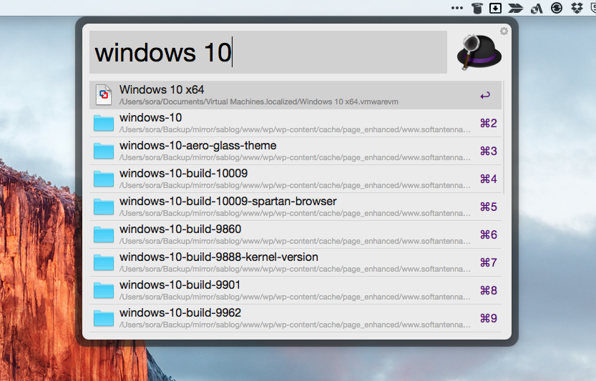
Task: Click the stylized A menu bar icon
Action: [x=537, y=9]
